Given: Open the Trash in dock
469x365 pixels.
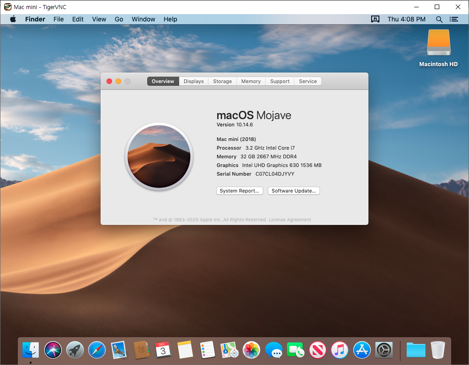Looking at the screenshot, I should (x=437, y=350).
